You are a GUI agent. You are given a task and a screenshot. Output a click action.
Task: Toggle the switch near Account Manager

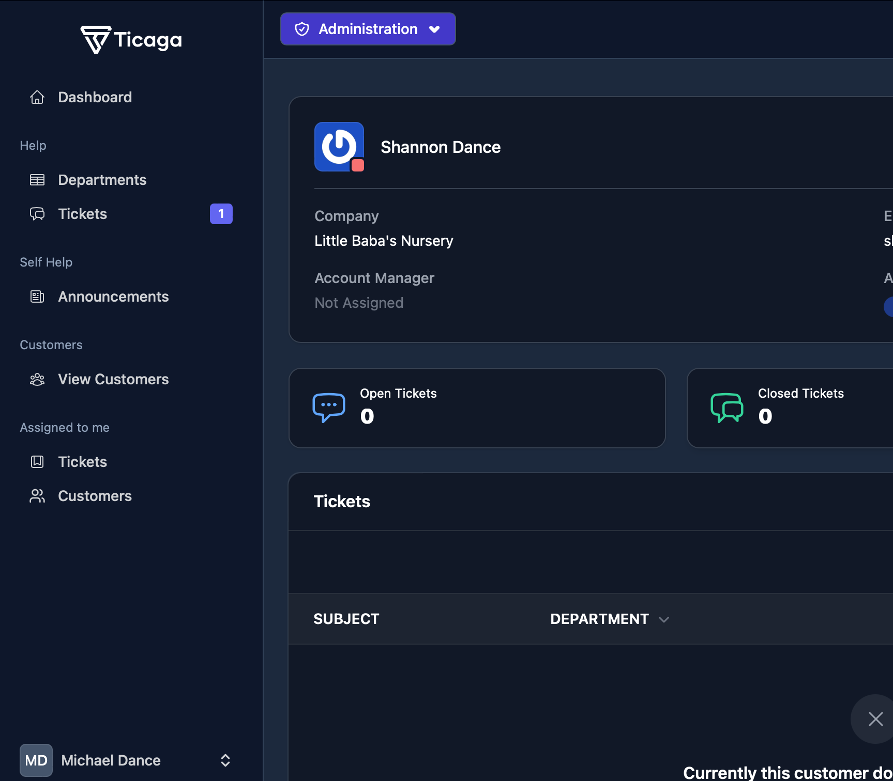point(889,307)
